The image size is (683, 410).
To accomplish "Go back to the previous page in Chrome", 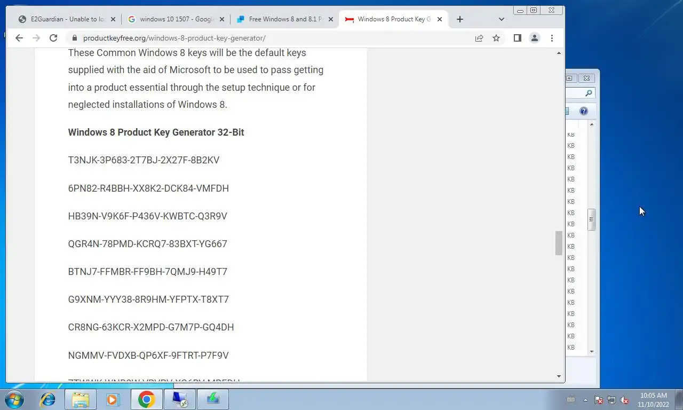I will [x=19, y=38].
